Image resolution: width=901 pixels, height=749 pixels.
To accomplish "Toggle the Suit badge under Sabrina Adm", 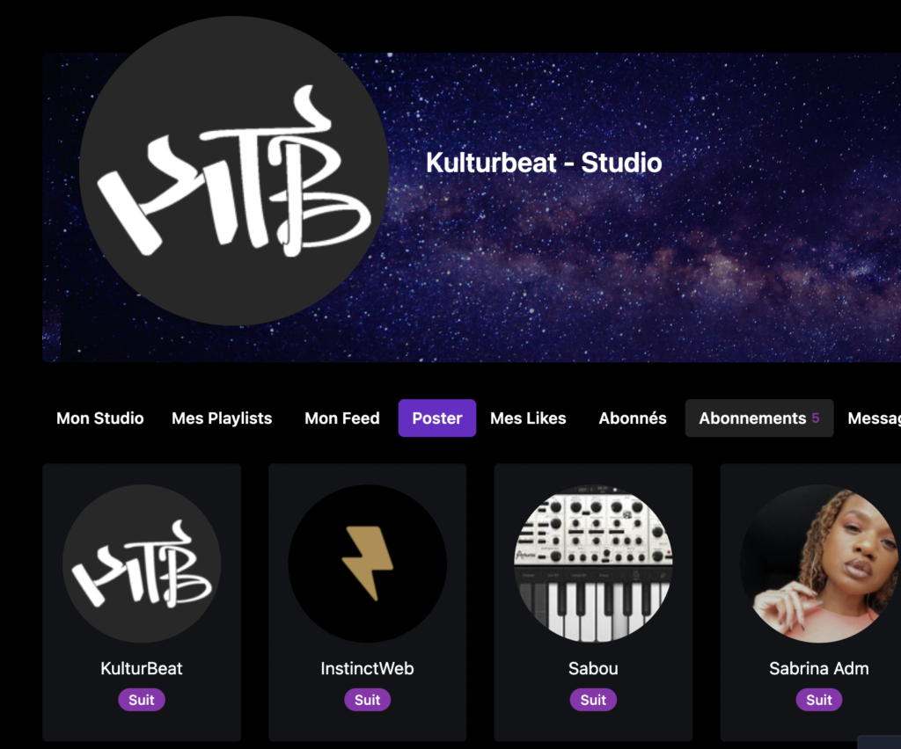I will point(819,700).
